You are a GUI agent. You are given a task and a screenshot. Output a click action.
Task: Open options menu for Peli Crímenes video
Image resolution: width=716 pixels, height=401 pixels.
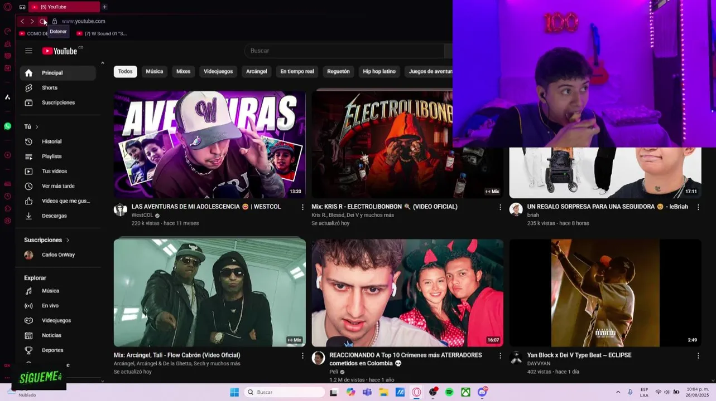pyautogui.click(x=501, y=355)
